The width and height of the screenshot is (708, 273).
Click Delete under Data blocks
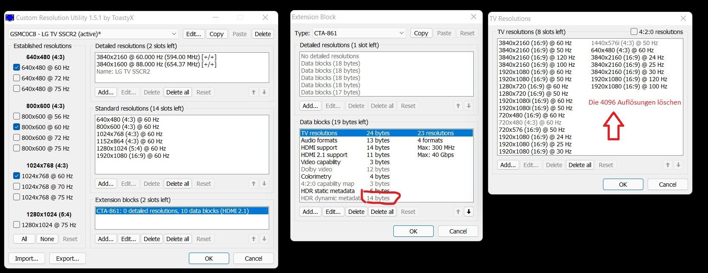pyautogui.click(x=356, y=212)
